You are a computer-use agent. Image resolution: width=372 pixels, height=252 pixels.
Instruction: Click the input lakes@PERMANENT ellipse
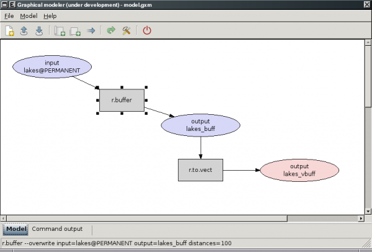point(52,67)
